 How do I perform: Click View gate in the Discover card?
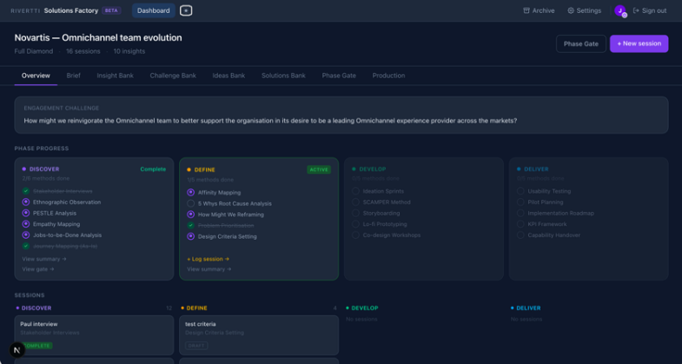[38, 268]
